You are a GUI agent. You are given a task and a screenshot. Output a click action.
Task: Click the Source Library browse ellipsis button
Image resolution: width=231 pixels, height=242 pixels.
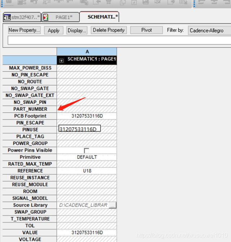click(x=113, y=205)
